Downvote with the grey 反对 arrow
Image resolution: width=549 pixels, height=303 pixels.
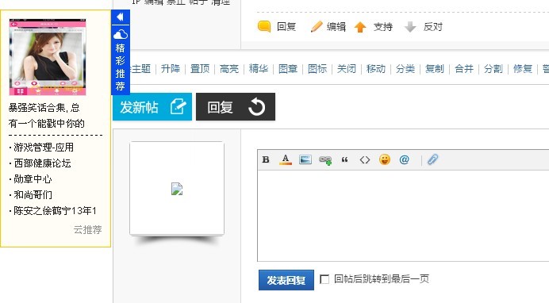coord(410,27)
